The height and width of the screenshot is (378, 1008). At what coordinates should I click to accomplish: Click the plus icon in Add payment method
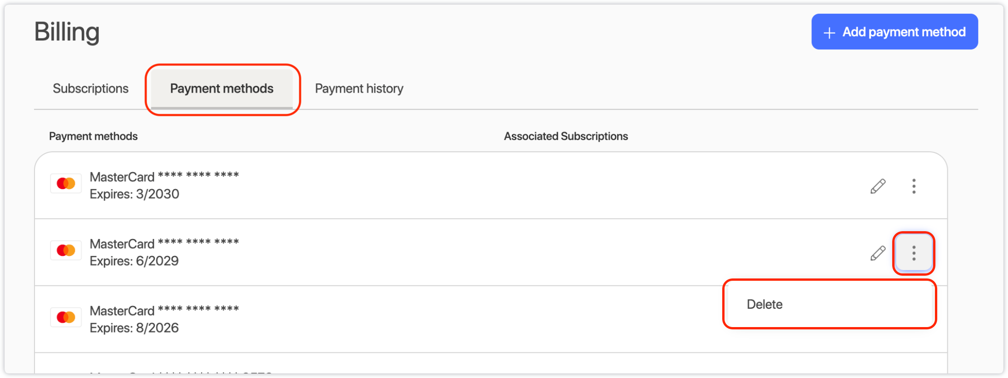[829, 33]
